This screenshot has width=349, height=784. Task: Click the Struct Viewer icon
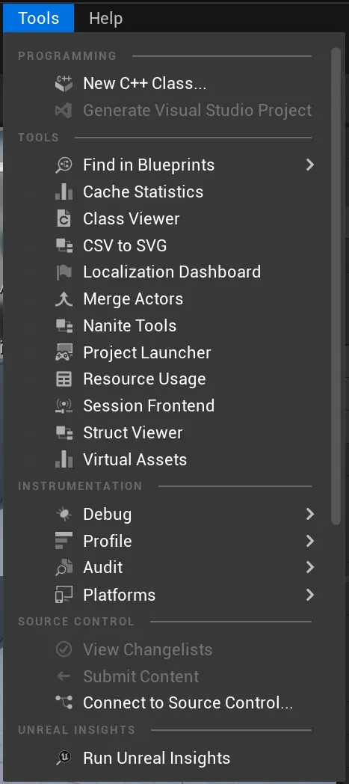(64, 433)
